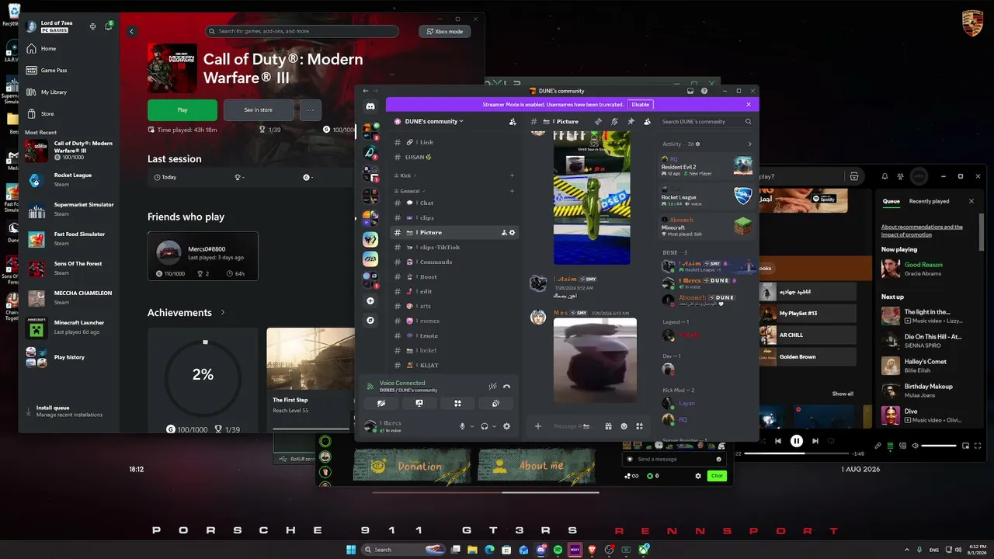Expand the Kick category in Discord
994x559 pixels.
pyautogui.click(x=406, y=175)
